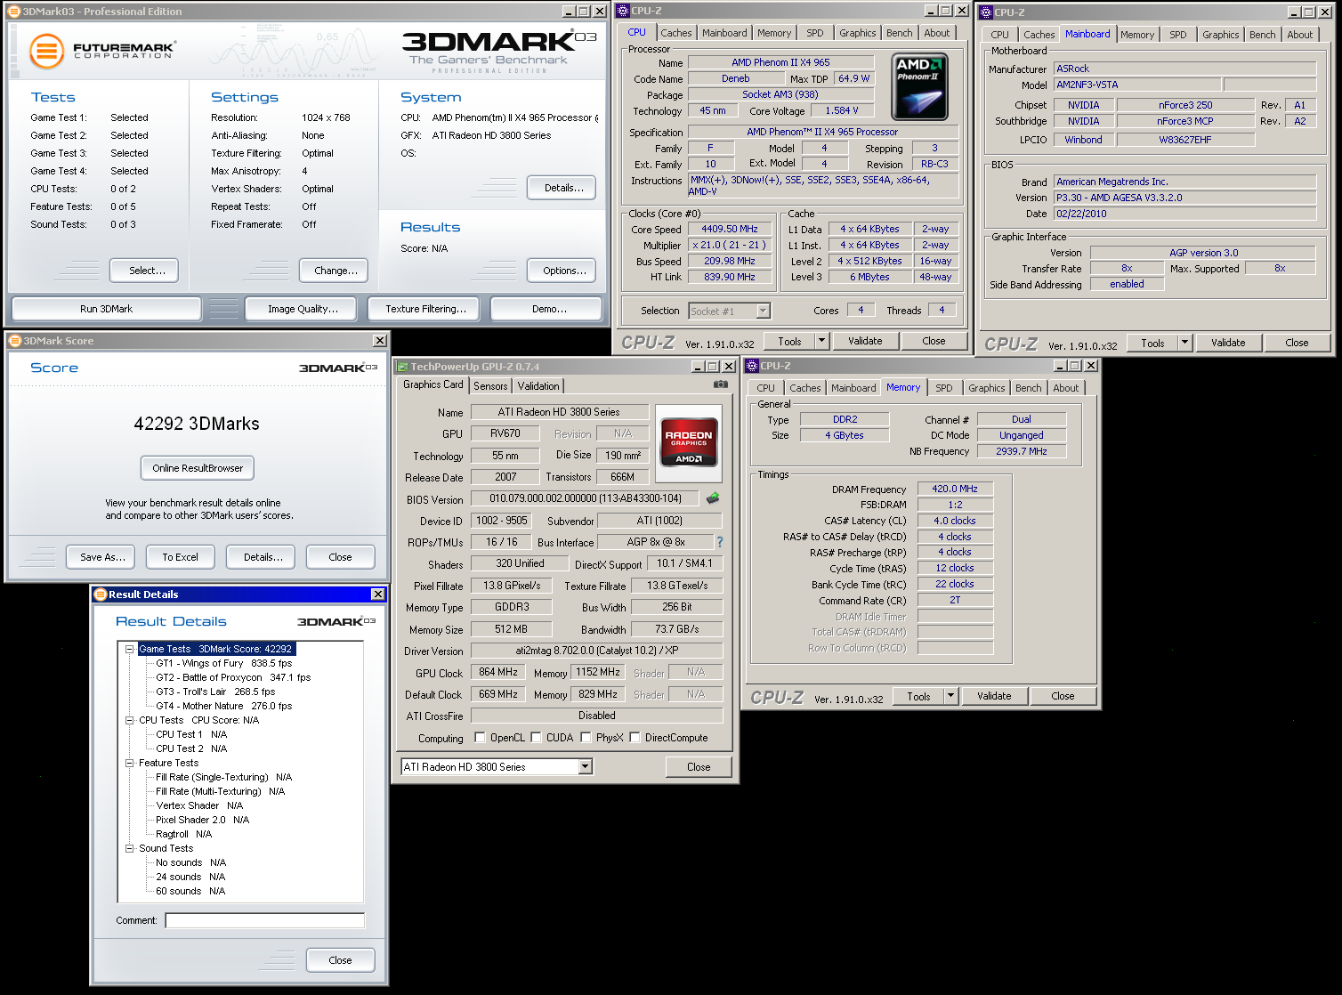Click Validate in CPU-Z CPU window
The image size is (1342, 995).
(865, 341)
